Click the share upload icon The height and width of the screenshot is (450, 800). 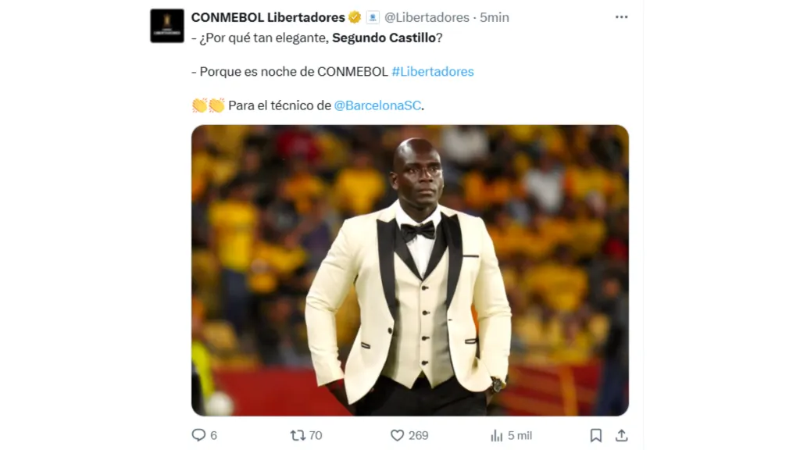pos(621,435)
